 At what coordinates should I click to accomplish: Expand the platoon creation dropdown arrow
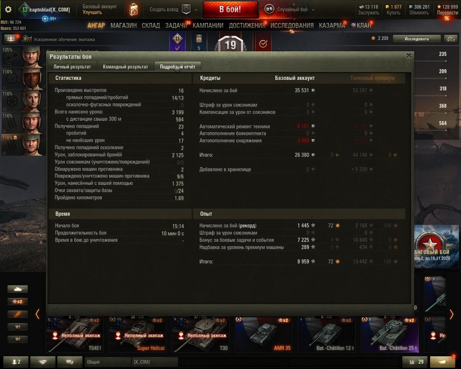[x=196, y=10]
